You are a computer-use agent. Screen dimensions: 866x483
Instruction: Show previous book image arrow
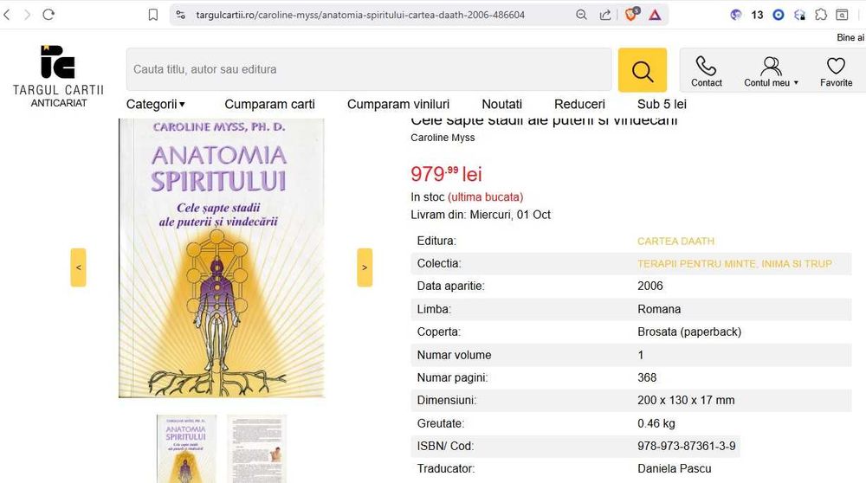pos(79,267)
